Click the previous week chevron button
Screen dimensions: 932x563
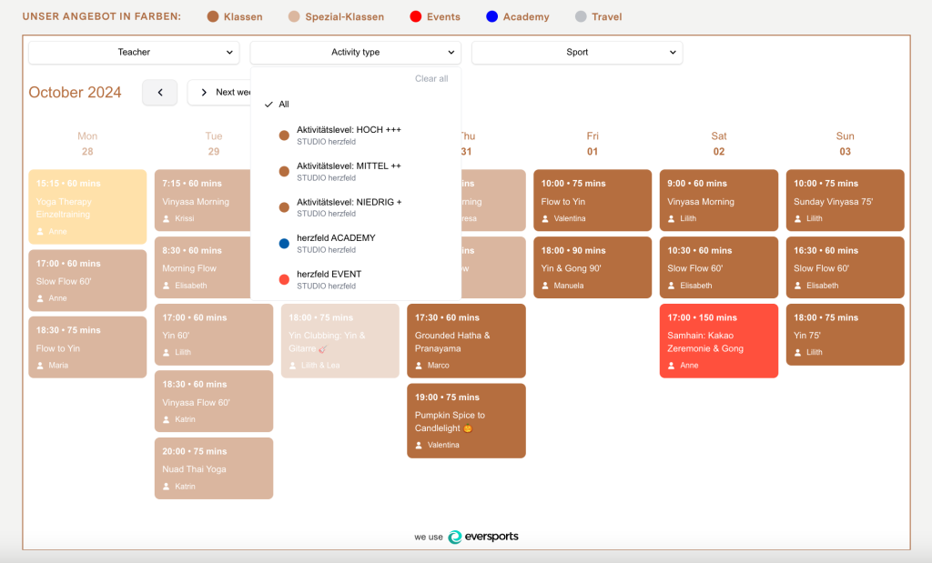(x=160, y=93)
